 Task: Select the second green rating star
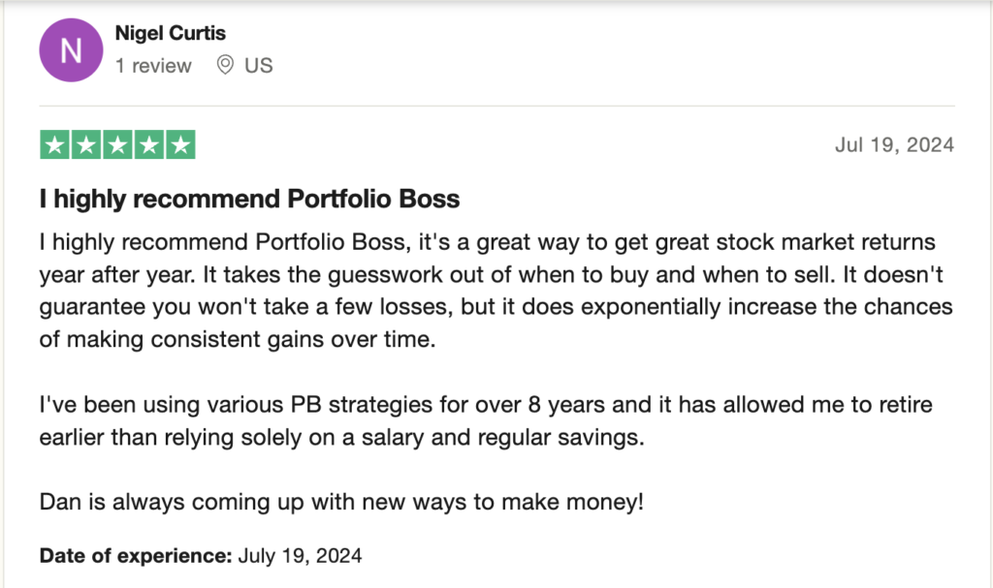click(x=86, y=145)
